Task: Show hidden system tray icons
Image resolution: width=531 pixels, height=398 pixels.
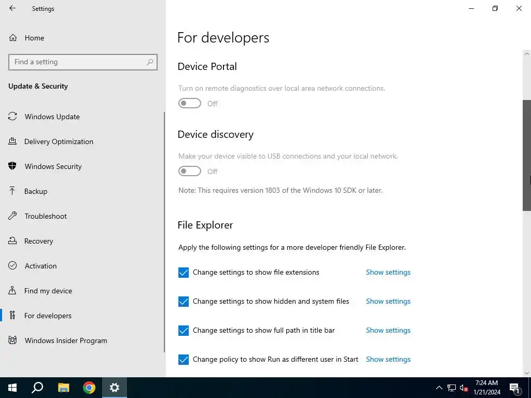Action: pyautogui.click(x=439, y=388)
